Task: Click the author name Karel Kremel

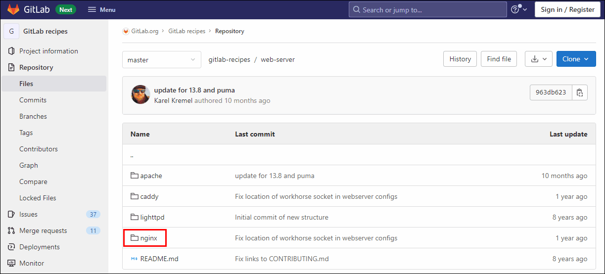Action: pyautogui.click(x=173, y=100)
